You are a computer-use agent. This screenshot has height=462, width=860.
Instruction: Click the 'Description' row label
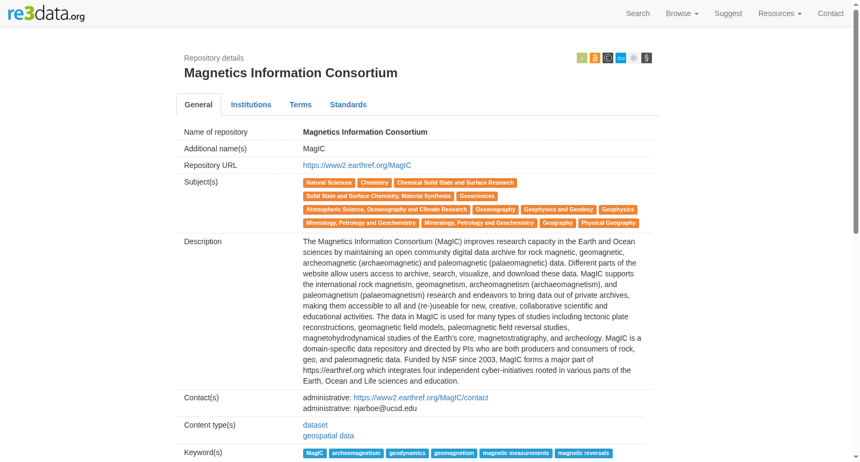(203, 241)
